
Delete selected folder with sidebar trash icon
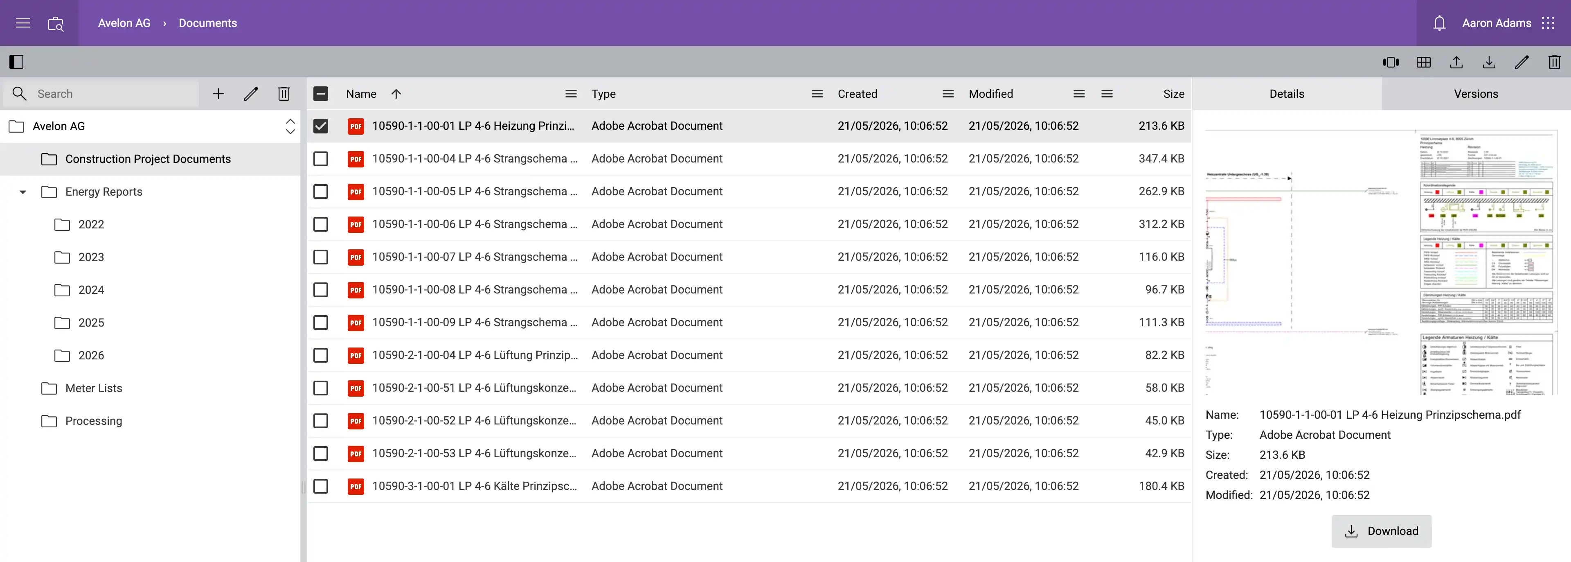(284, 93)
